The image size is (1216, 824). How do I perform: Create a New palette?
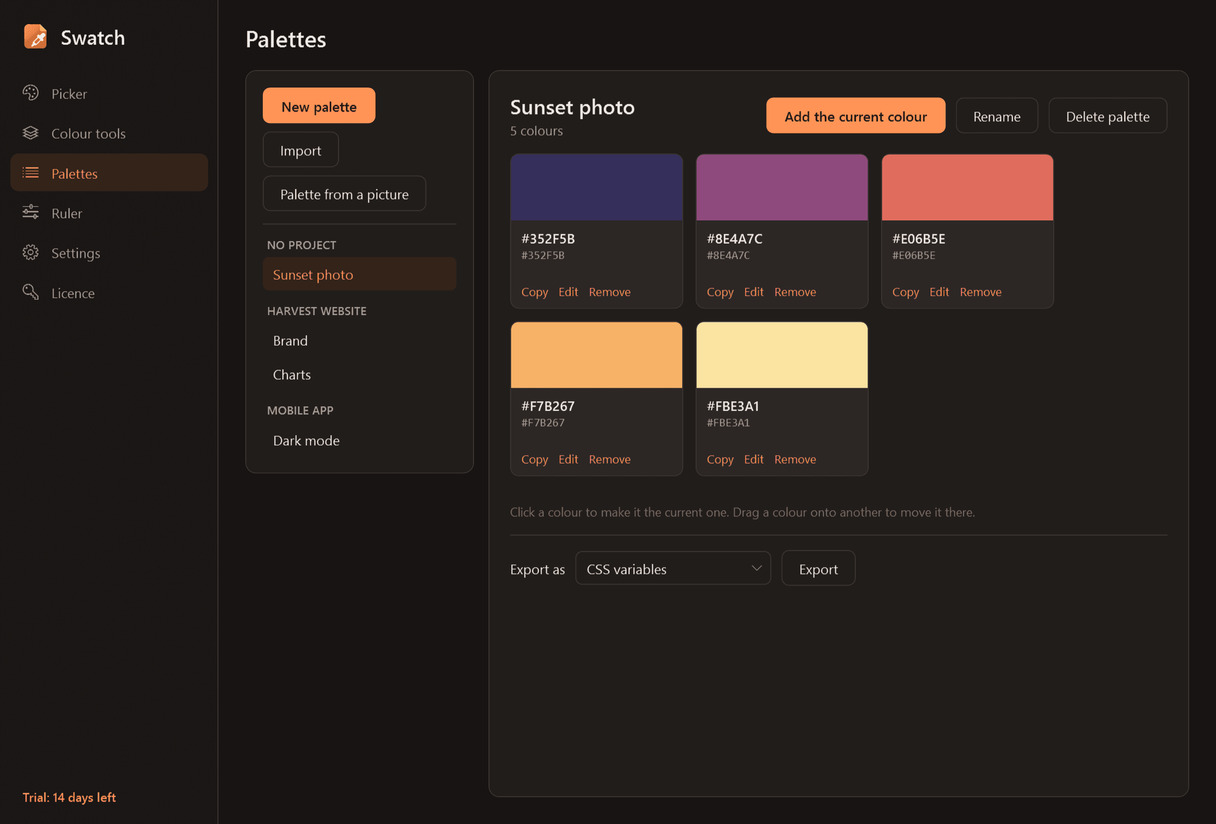click(x=319, y=106)
